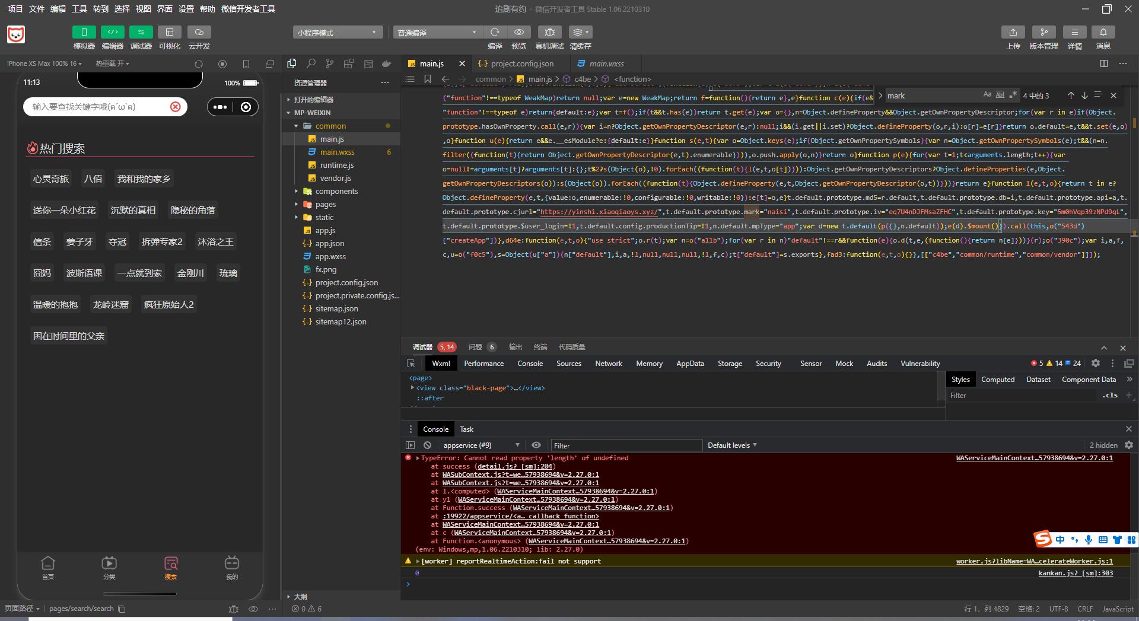
Task: Open the mini program mode dropdown
Action: click(336, 33)
